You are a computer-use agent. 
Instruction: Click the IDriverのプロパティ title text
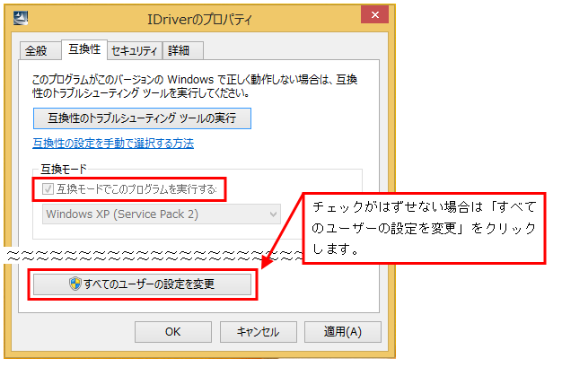coord(200,20)
